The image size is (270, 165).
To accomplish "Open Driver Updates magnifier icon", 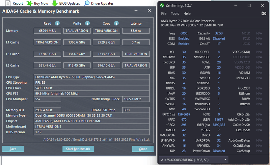I will click(x=87, y=3).
